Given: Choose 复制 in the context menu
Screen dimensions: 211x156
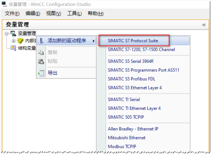Looking at the screenshot, I should coord(52,52).
